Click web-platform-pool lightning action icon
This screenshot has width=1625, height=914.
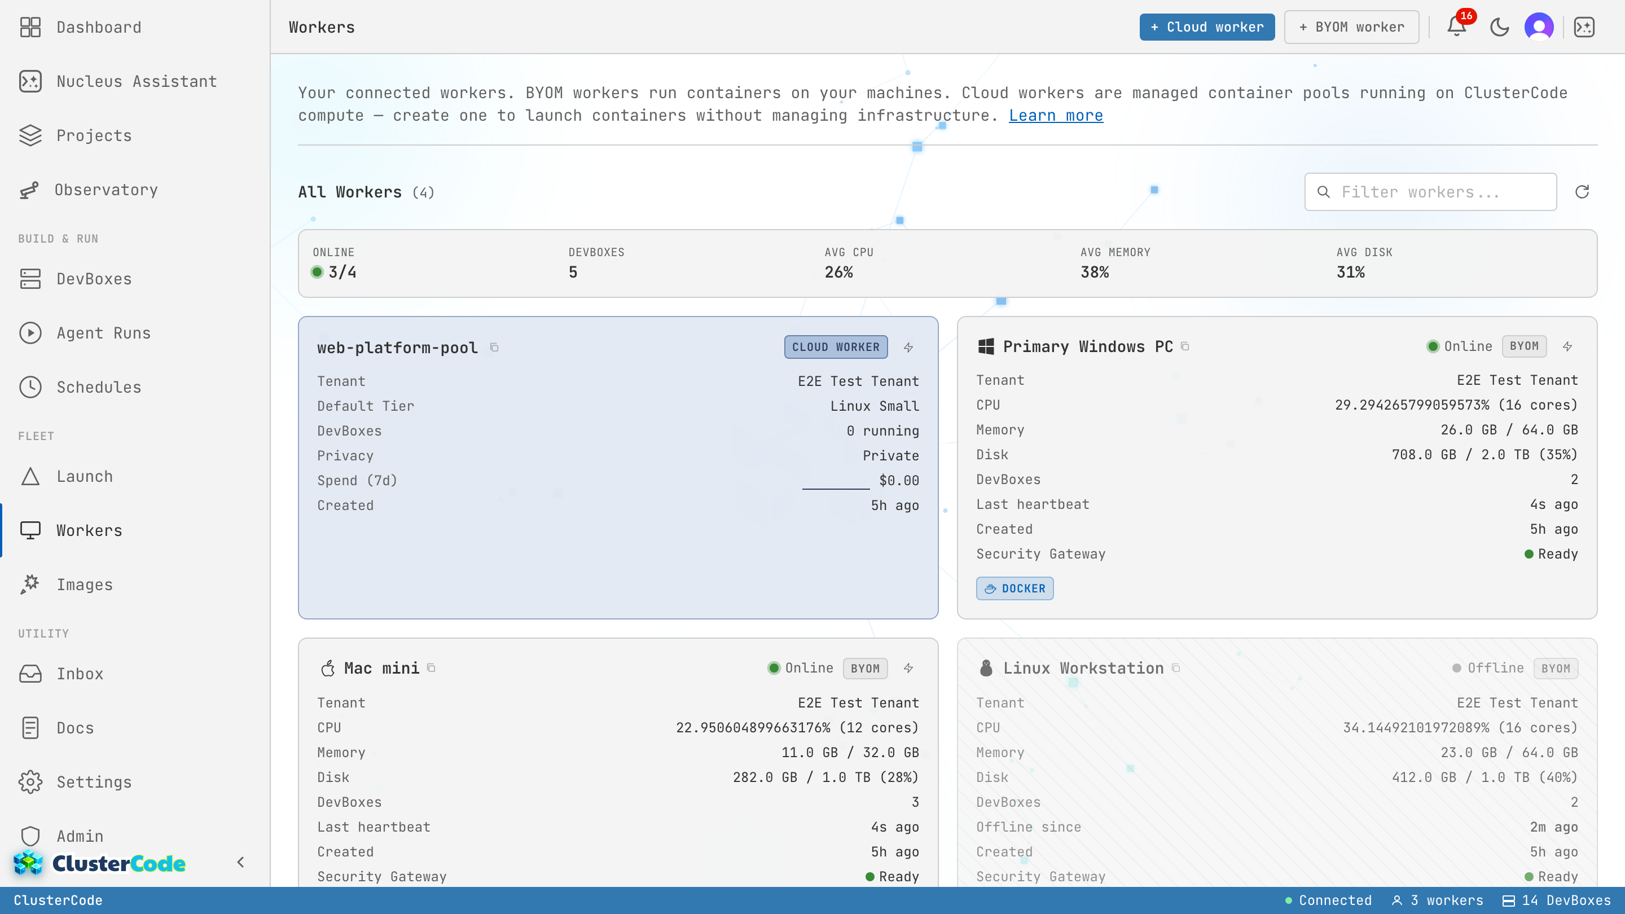pyautogui.click(x=908, y=348)
